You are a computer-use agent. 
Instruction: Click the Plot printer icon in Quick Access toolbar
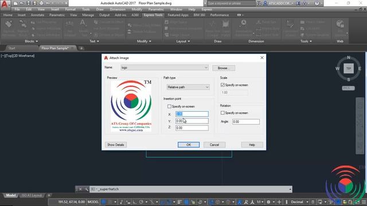[41, 3]
